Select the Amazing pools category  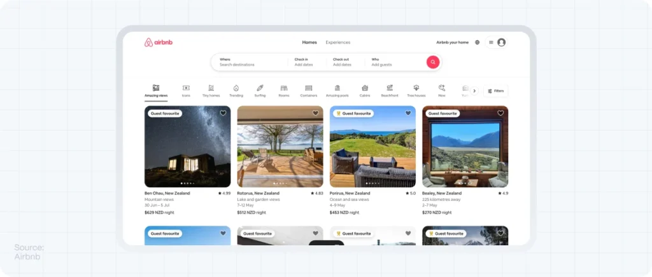[x=337, y=91]
